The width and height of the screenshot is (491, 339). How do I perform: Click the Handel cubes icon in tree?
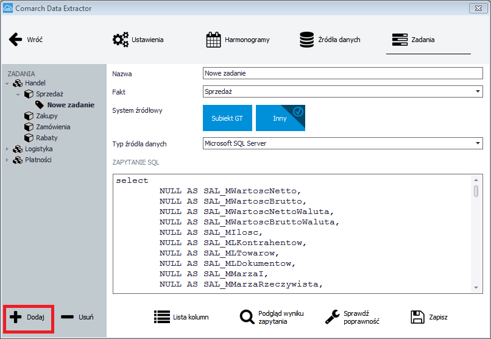click(18, 83)
